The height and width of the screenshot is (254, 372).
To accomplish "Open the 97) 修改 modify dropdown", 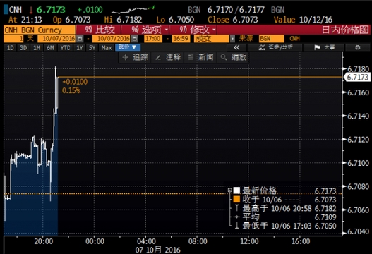I will pos(198,30).
